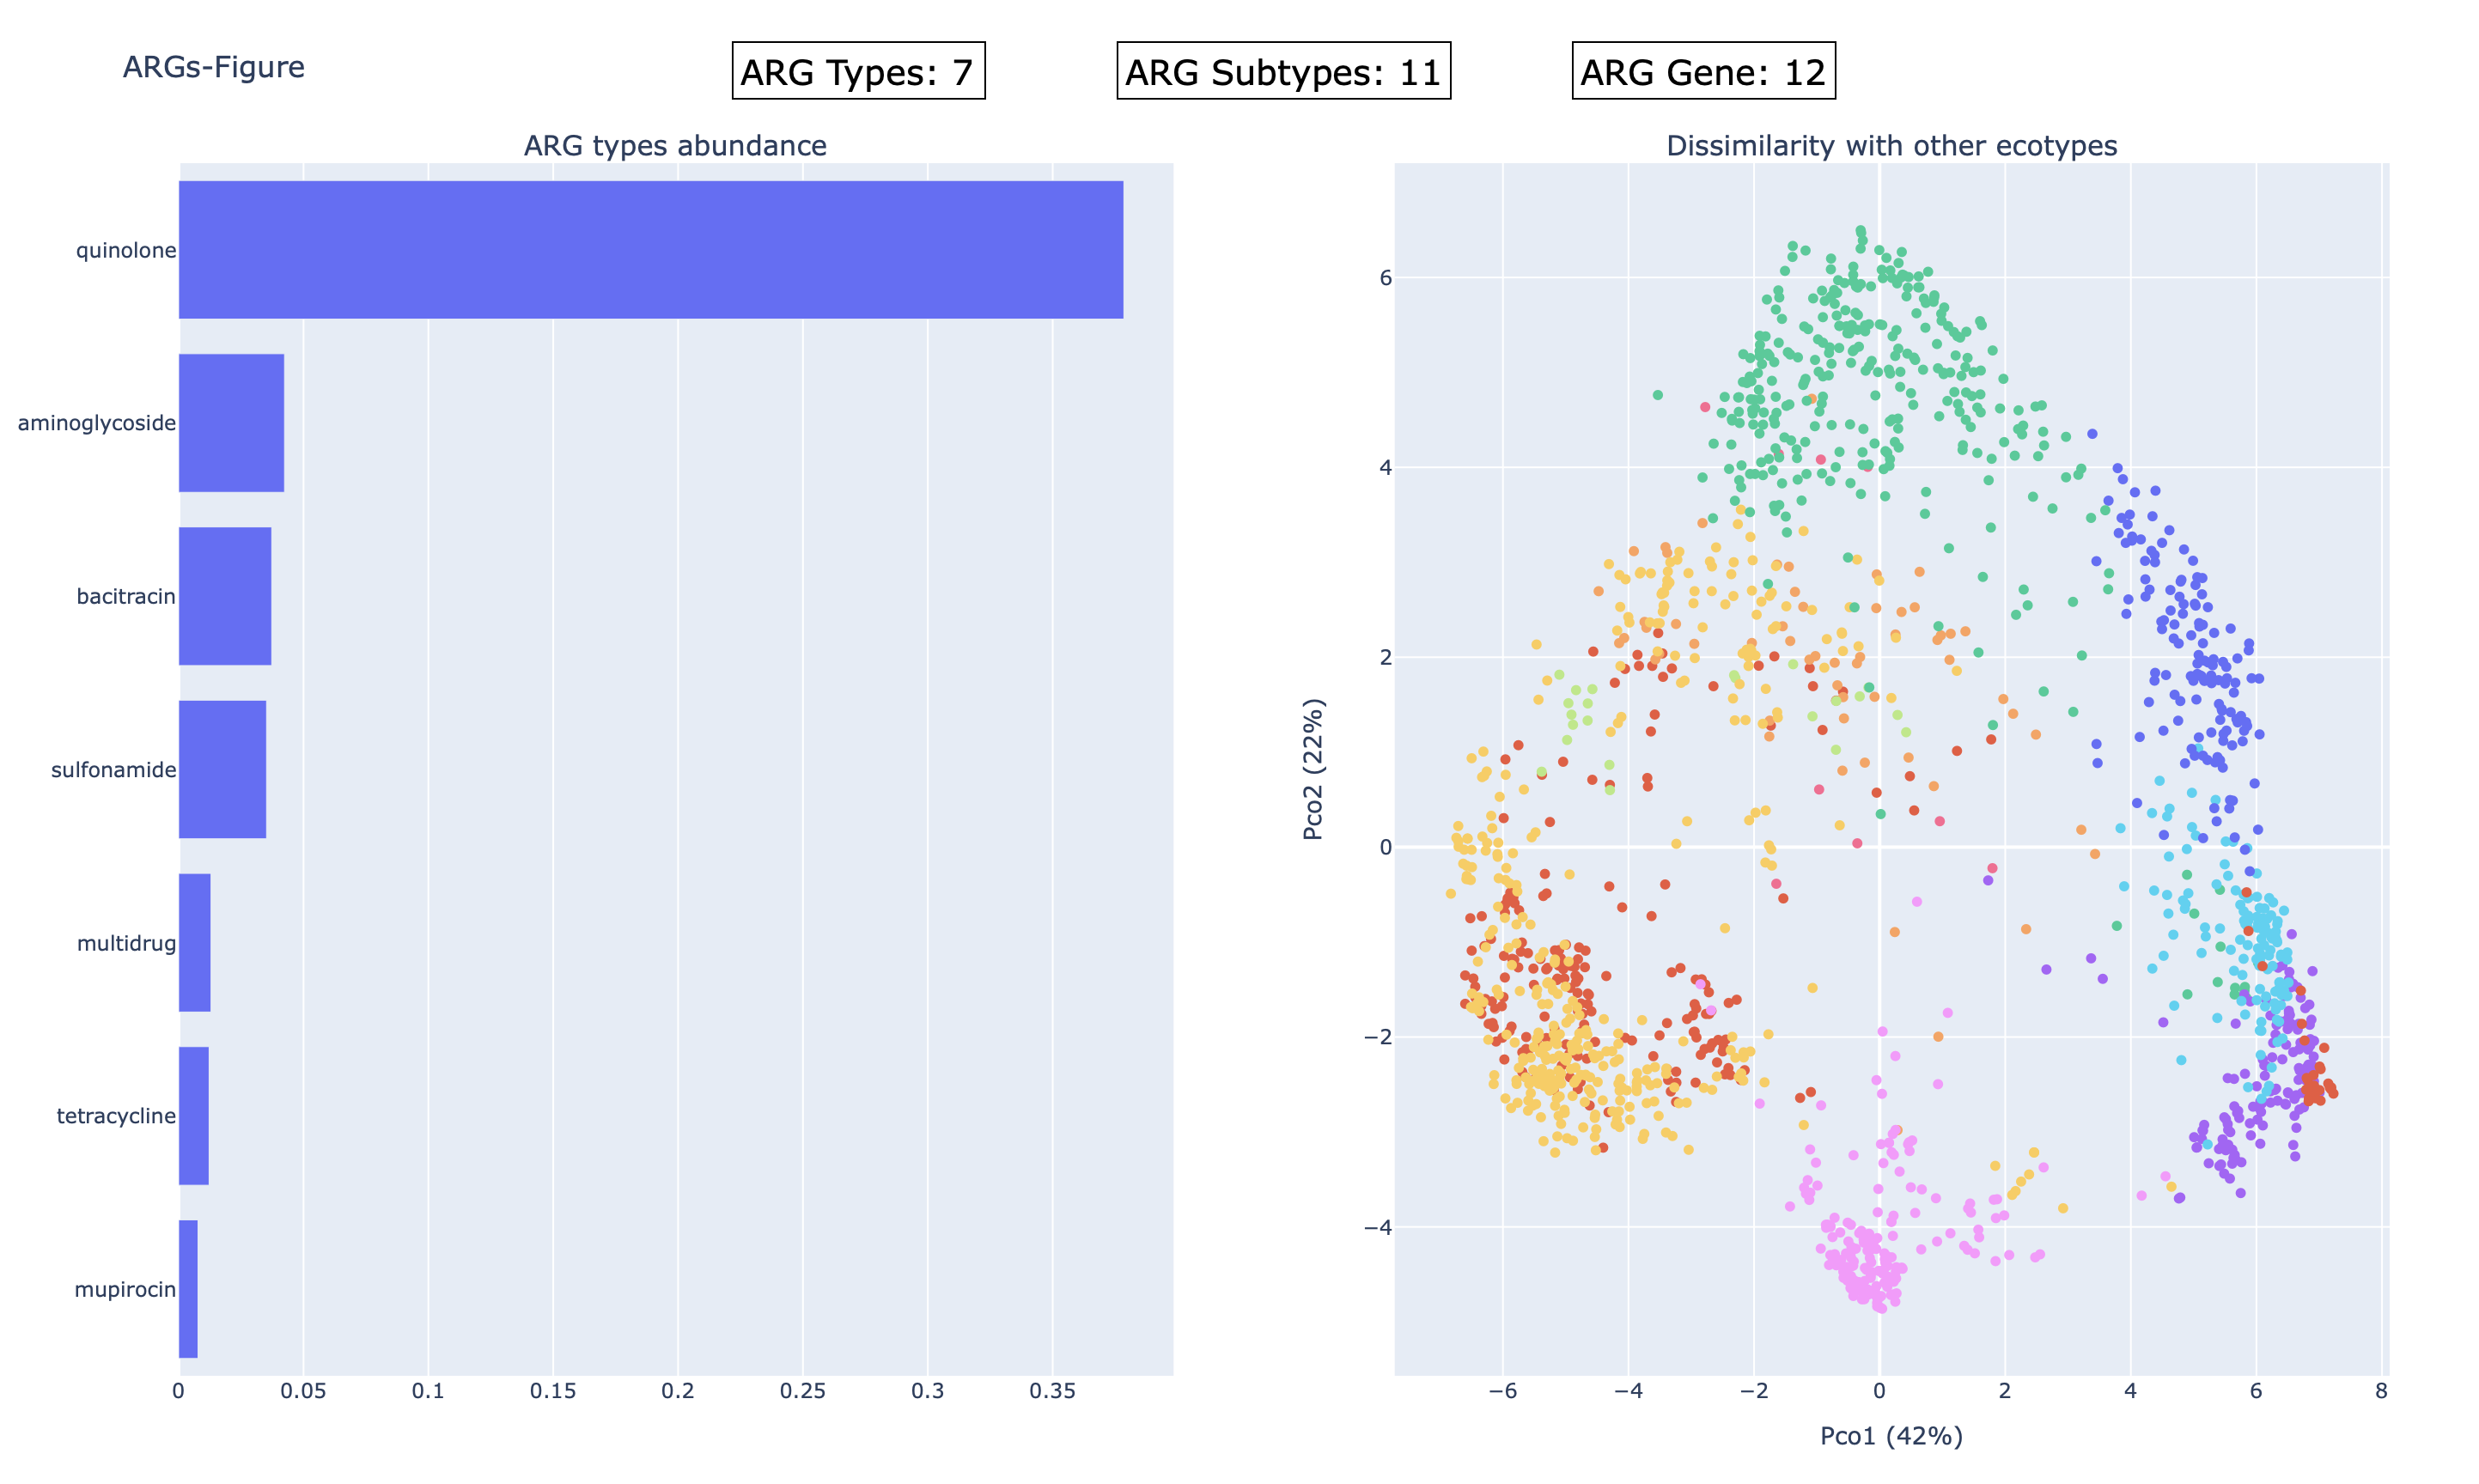Click the aminoglycoside axis label
The height and width of the screenshot is (1484, 2479).
pos(97,423)
